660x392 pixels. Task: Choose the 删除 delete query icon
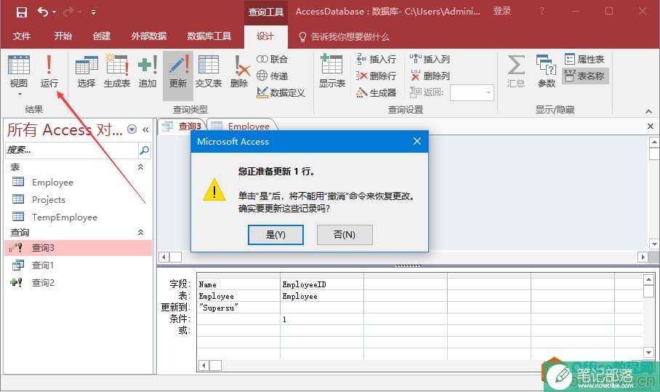(239, 71)
